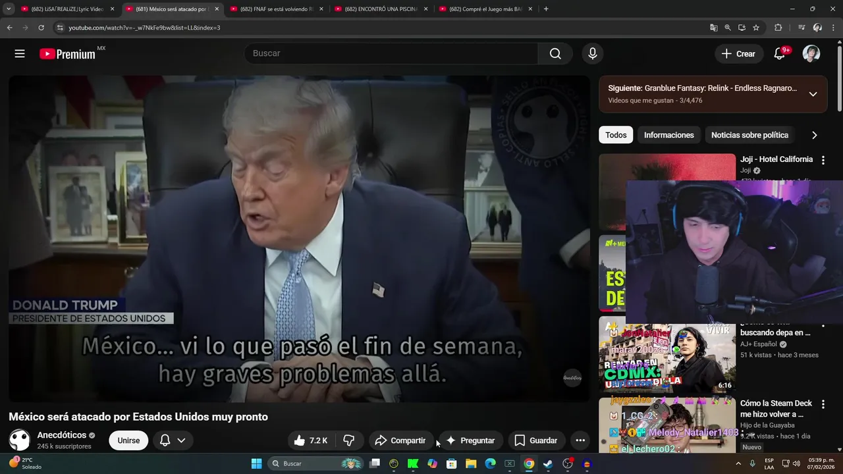Open the Joji - Hotel California video
This screenshot has width=843, height=474.
[x=776, y=159]
